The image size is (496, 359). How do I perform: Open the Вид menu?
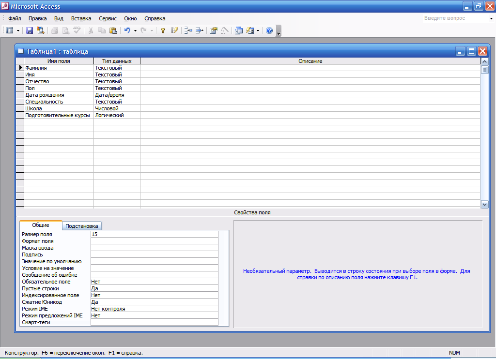[59, 18]
